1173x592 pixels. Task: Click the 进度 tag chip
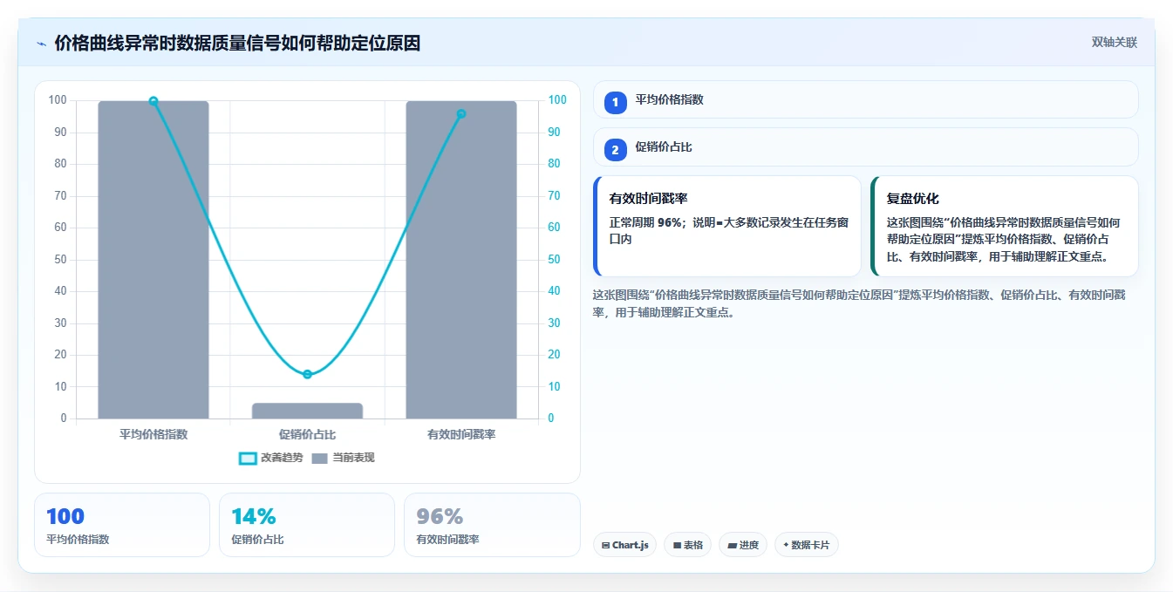[743, 545]
